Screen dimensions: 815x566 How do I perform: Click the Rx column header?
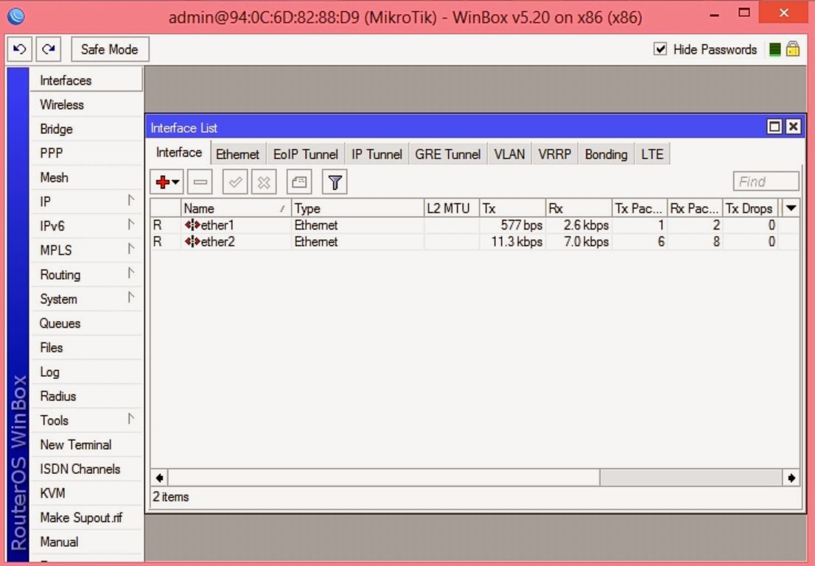coord(578,208)
